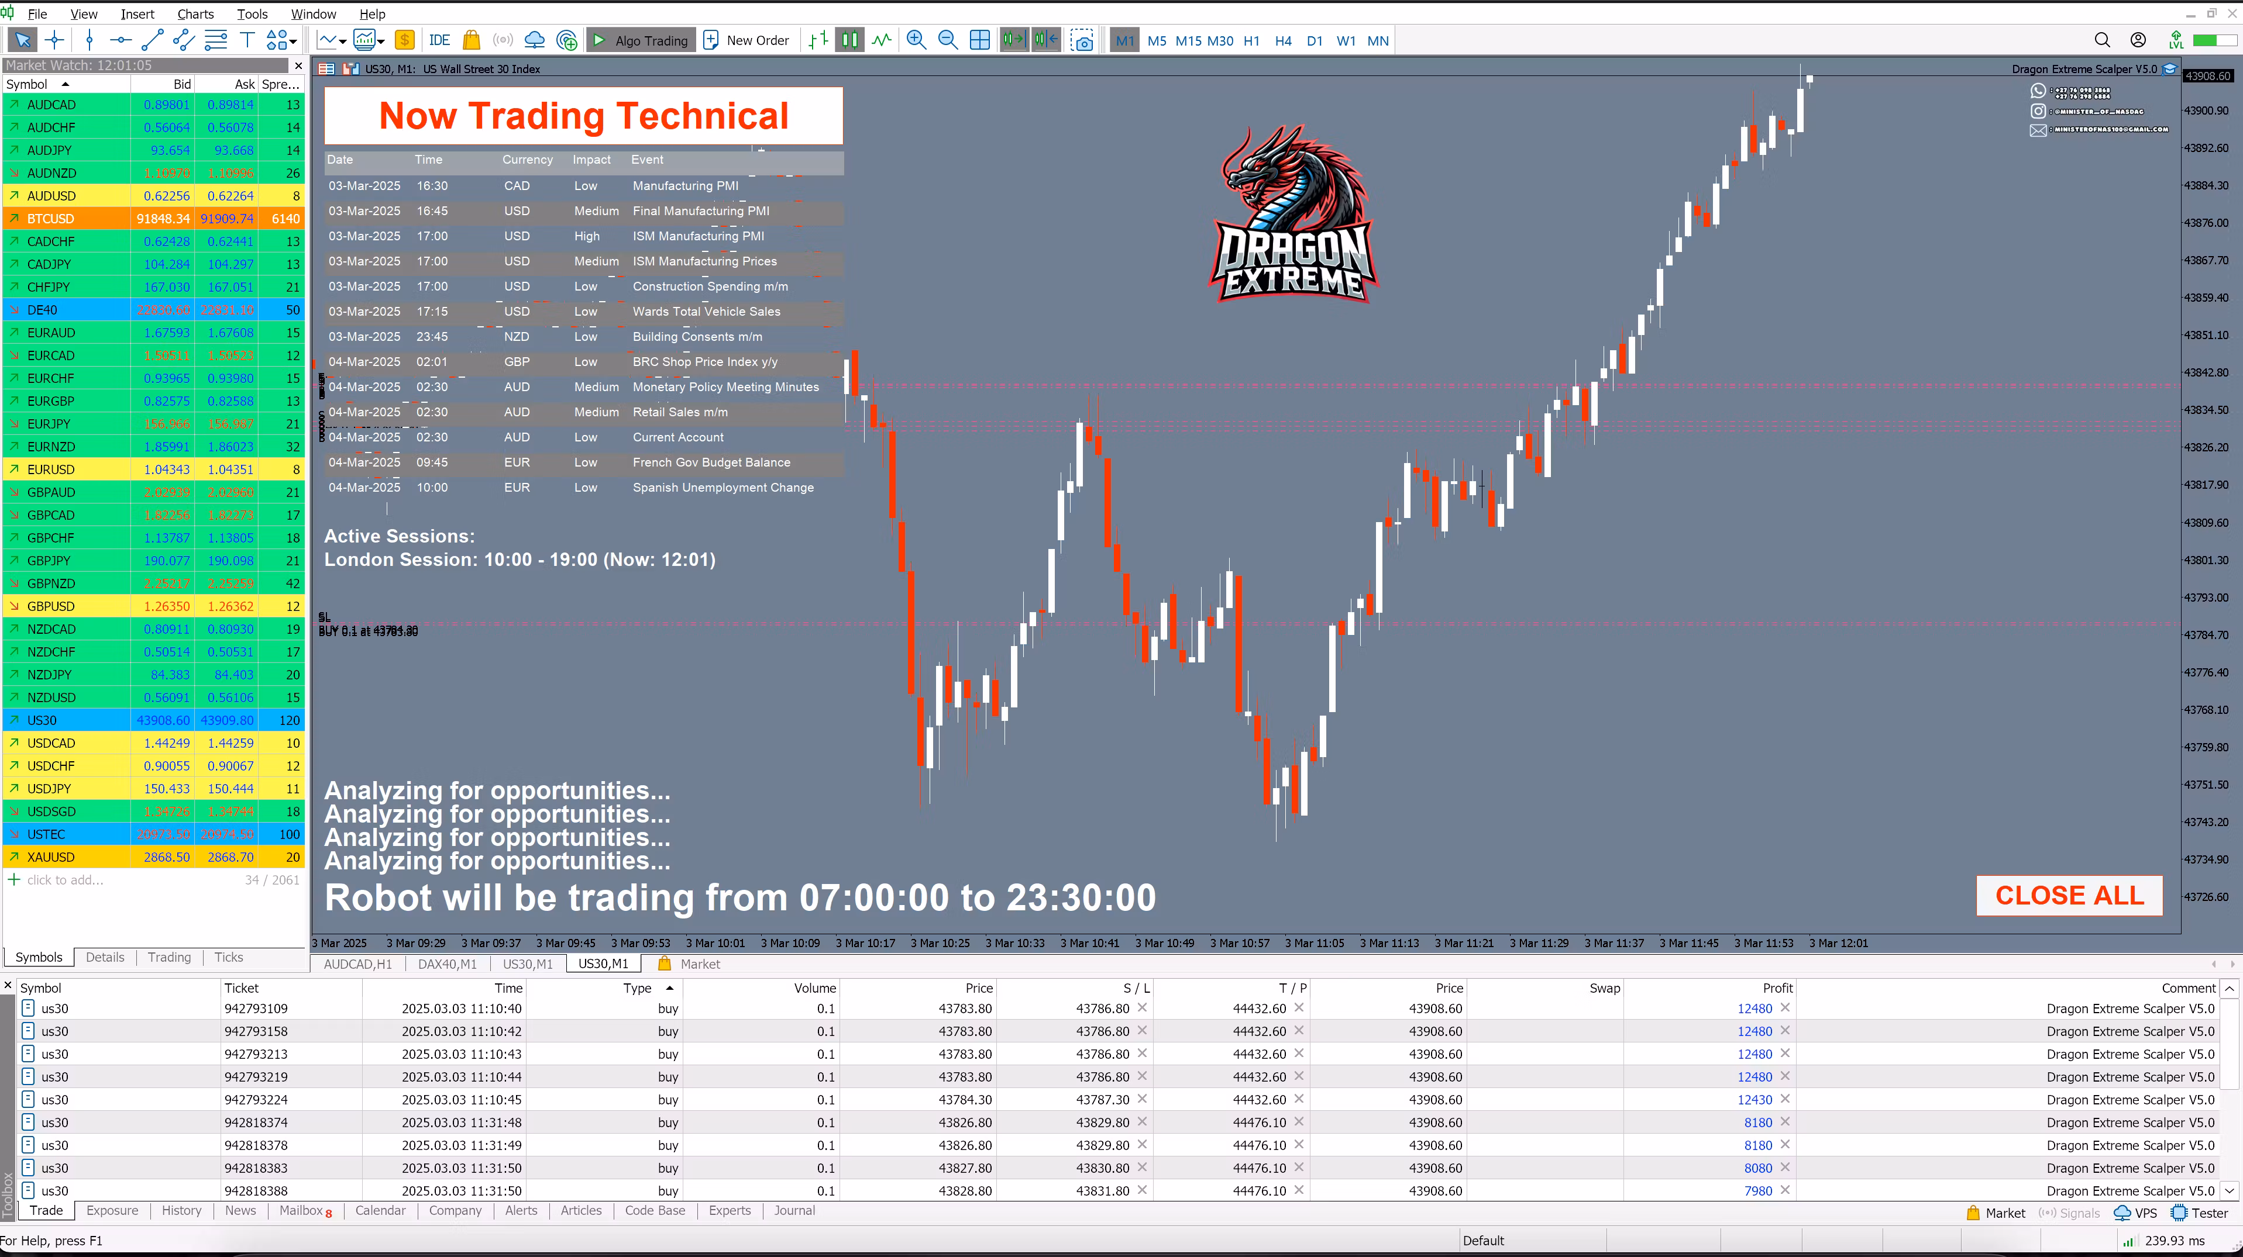Open the cloud VPS toolbar icon
The image size is (2243, 1257).
click(535, 40)
